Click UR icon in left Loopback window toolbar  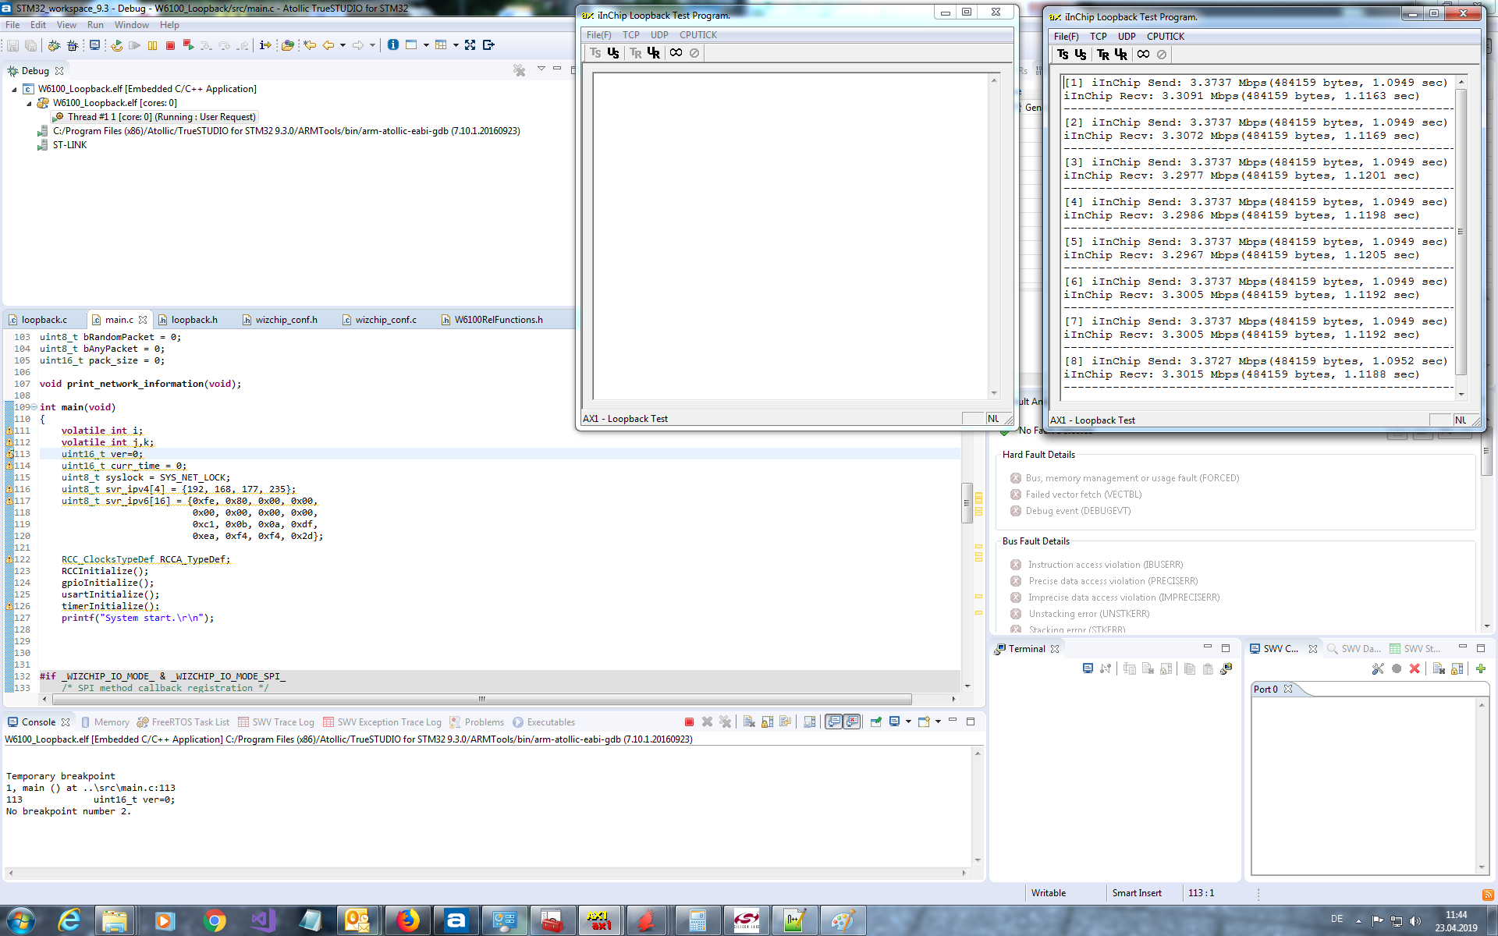click(654, 53)
